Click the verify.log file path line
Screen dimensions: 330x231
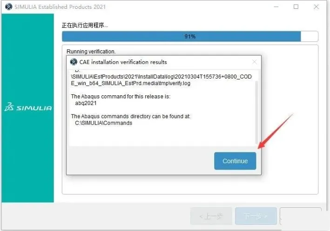[161, 80]
